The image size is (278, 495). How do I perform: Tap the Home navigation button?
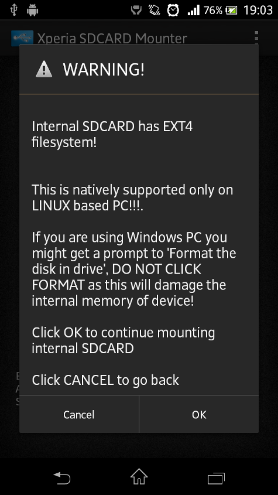(139, 477)
